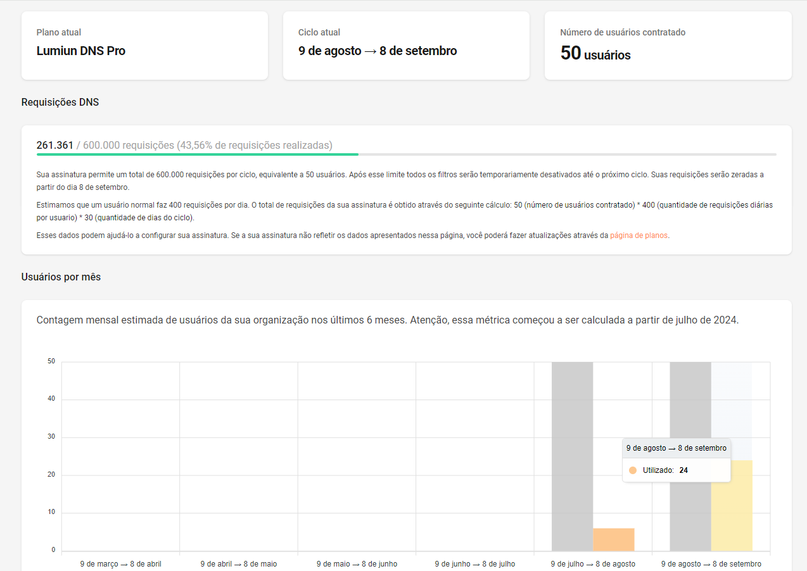Click the "Usuários por mês" section heading

[61, 277]
